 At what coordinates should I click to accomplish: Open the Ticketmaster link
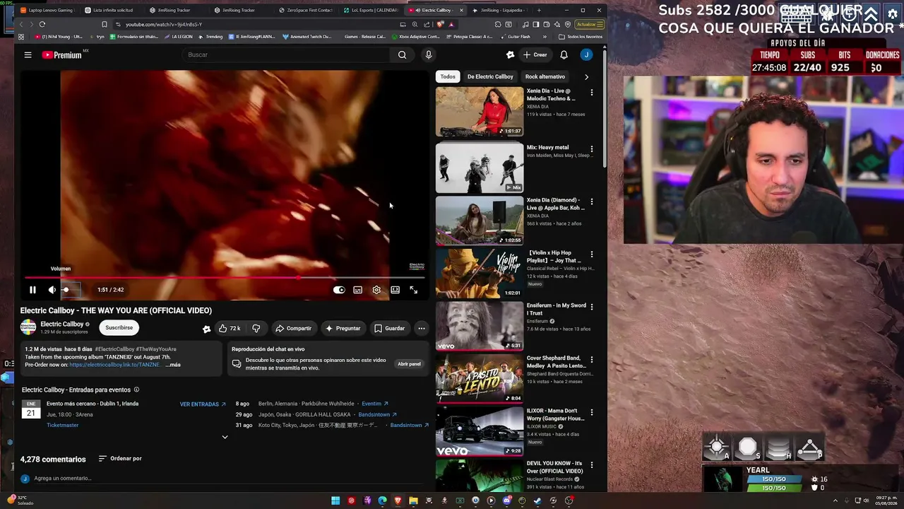coord(62,425)
